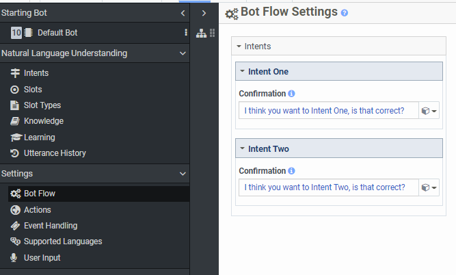Click the Intent One confirmation text field

point(328,110)
